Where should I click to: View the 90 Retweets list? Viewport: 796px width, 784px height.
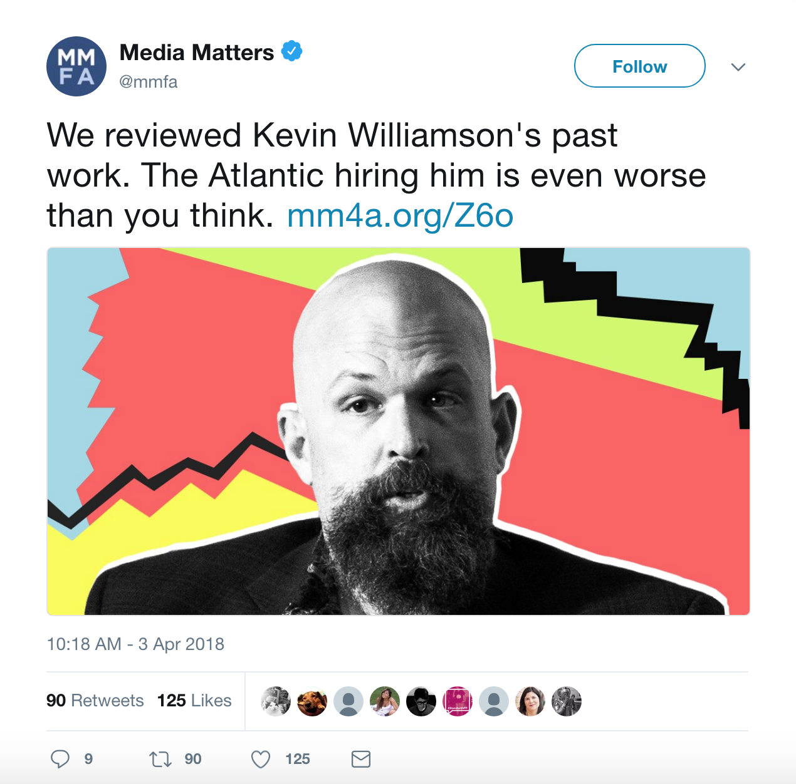click(x=95, y=701)
